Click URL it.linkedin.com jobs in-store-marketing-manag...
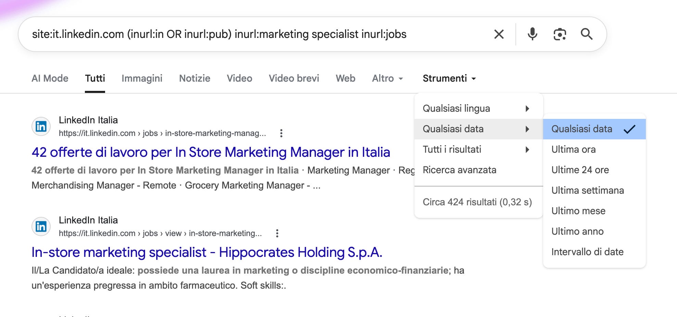 point(162,133)
